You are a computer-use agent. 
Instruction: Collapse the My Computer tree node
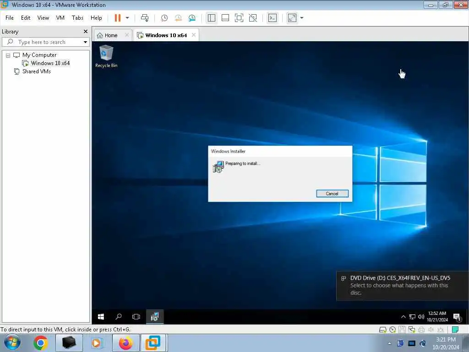point(8,55)
